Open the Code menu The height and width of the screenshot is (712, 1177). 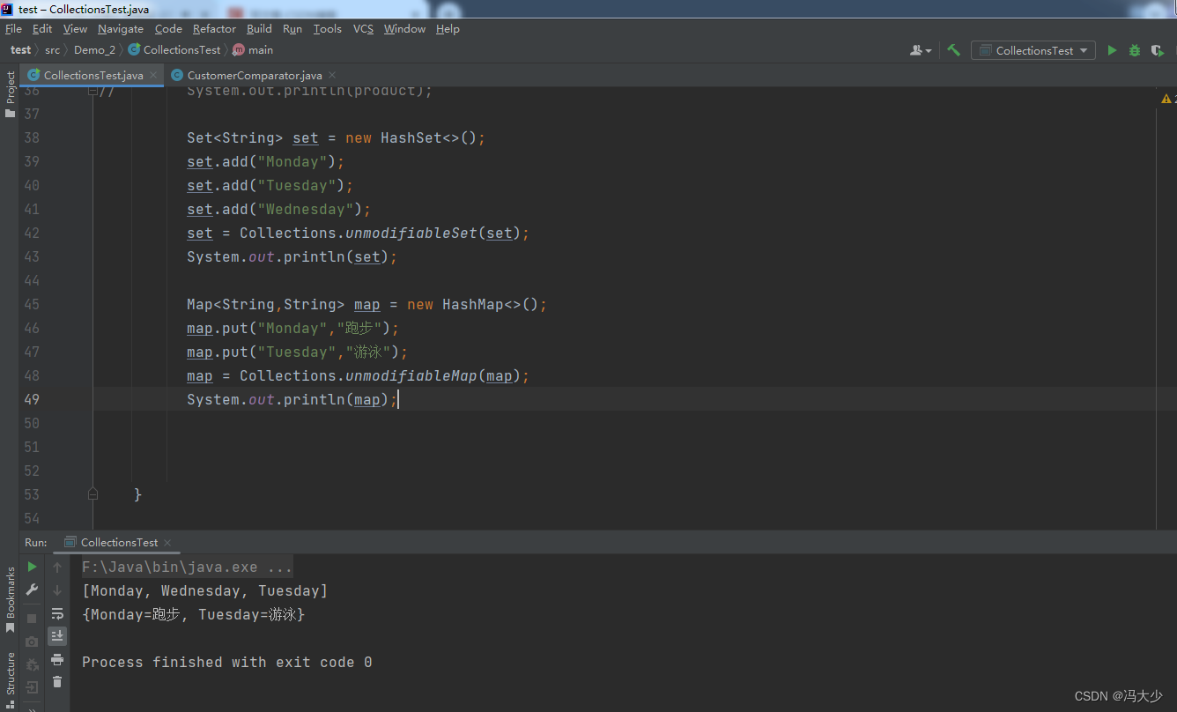point(168,29)
